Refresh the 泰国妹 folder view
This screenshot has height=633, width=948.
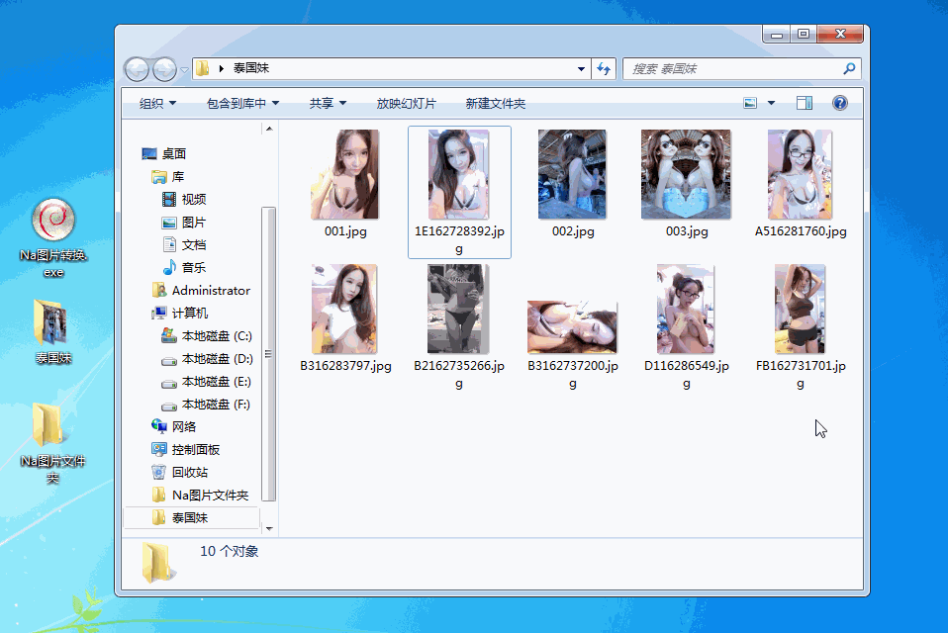coord(604,69)
